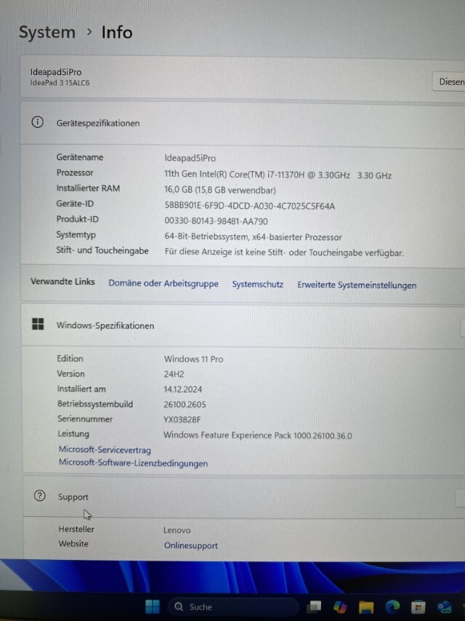Click the Verwandte Links label
The height and width of the screenshot is (621, 465).
62,282
